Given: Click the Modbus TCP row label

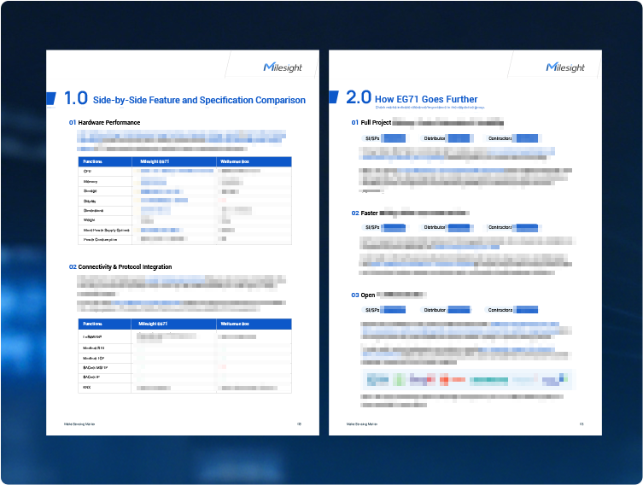Looking at the screenshot, I should click(x=94, y=358).
